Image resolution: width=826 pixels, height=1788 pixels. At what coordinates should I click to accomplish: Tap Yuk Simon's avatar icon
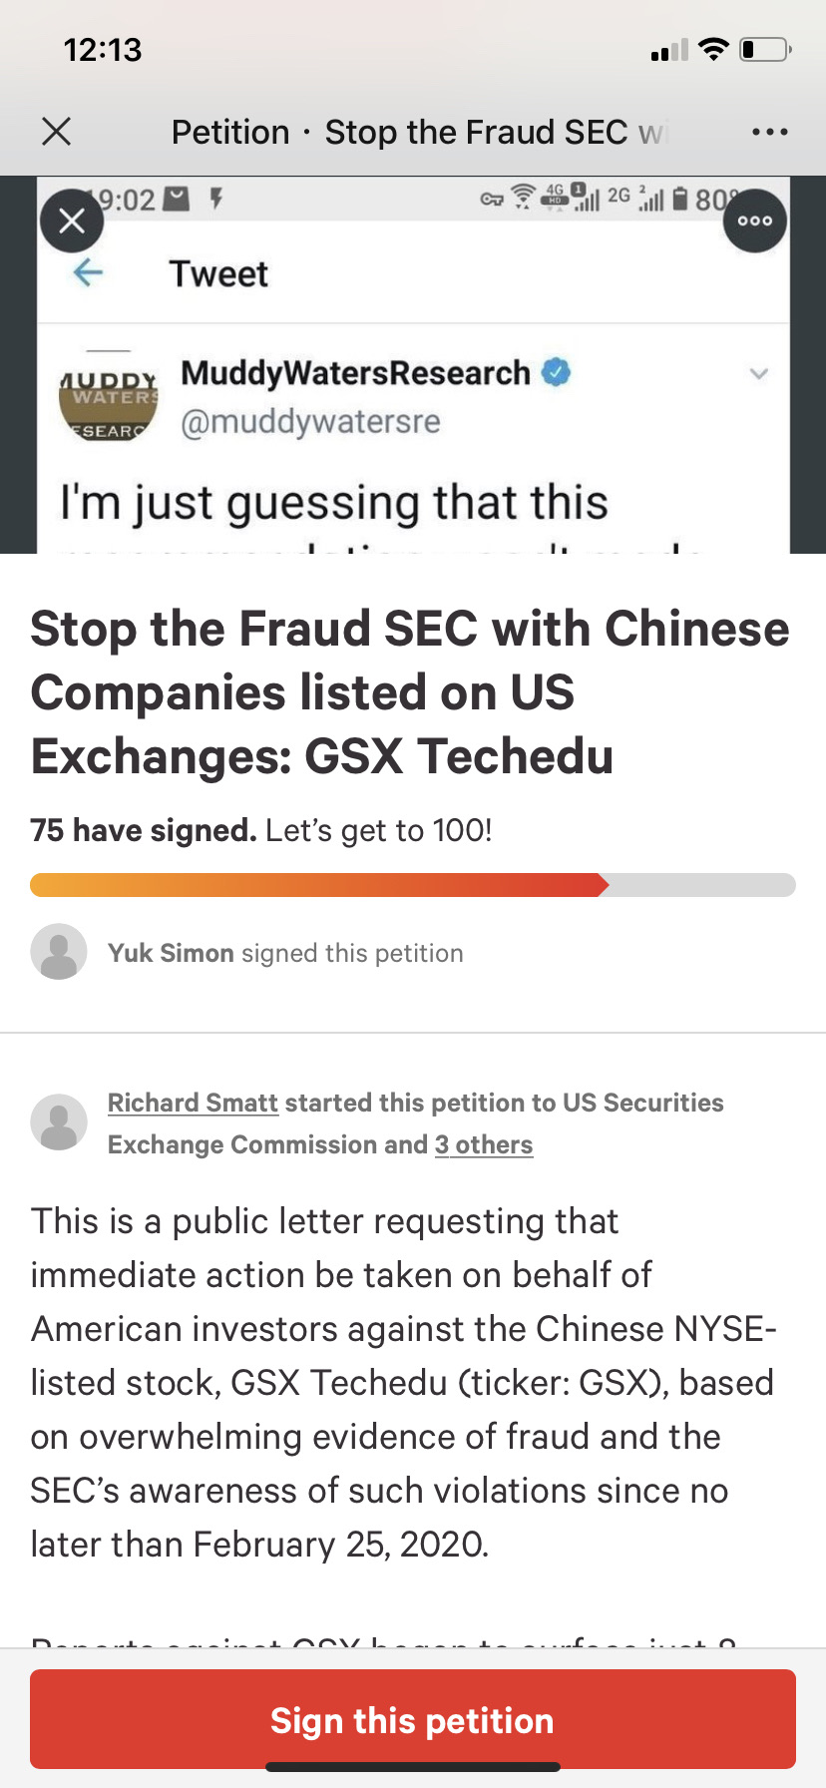click(x=59, y=952)
